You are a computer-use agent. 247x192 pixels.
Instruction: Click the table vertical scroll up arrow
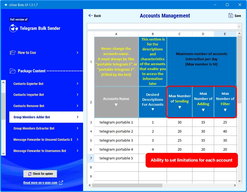point(239,33)
